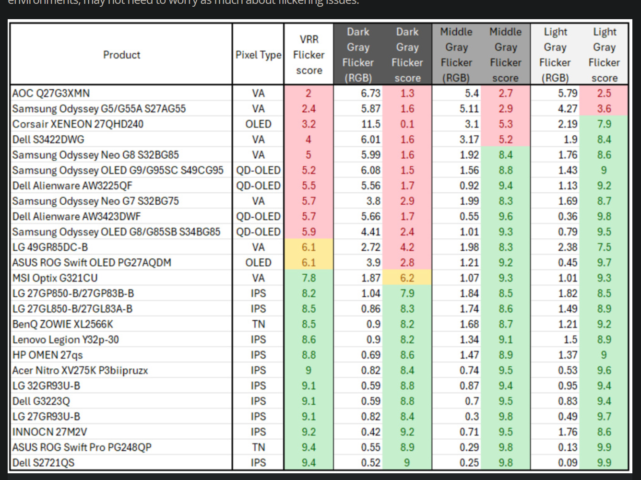Click the 'Dark Gray Flicker (RGB)' header
641x480 pixels.
(x=358, y=55)
